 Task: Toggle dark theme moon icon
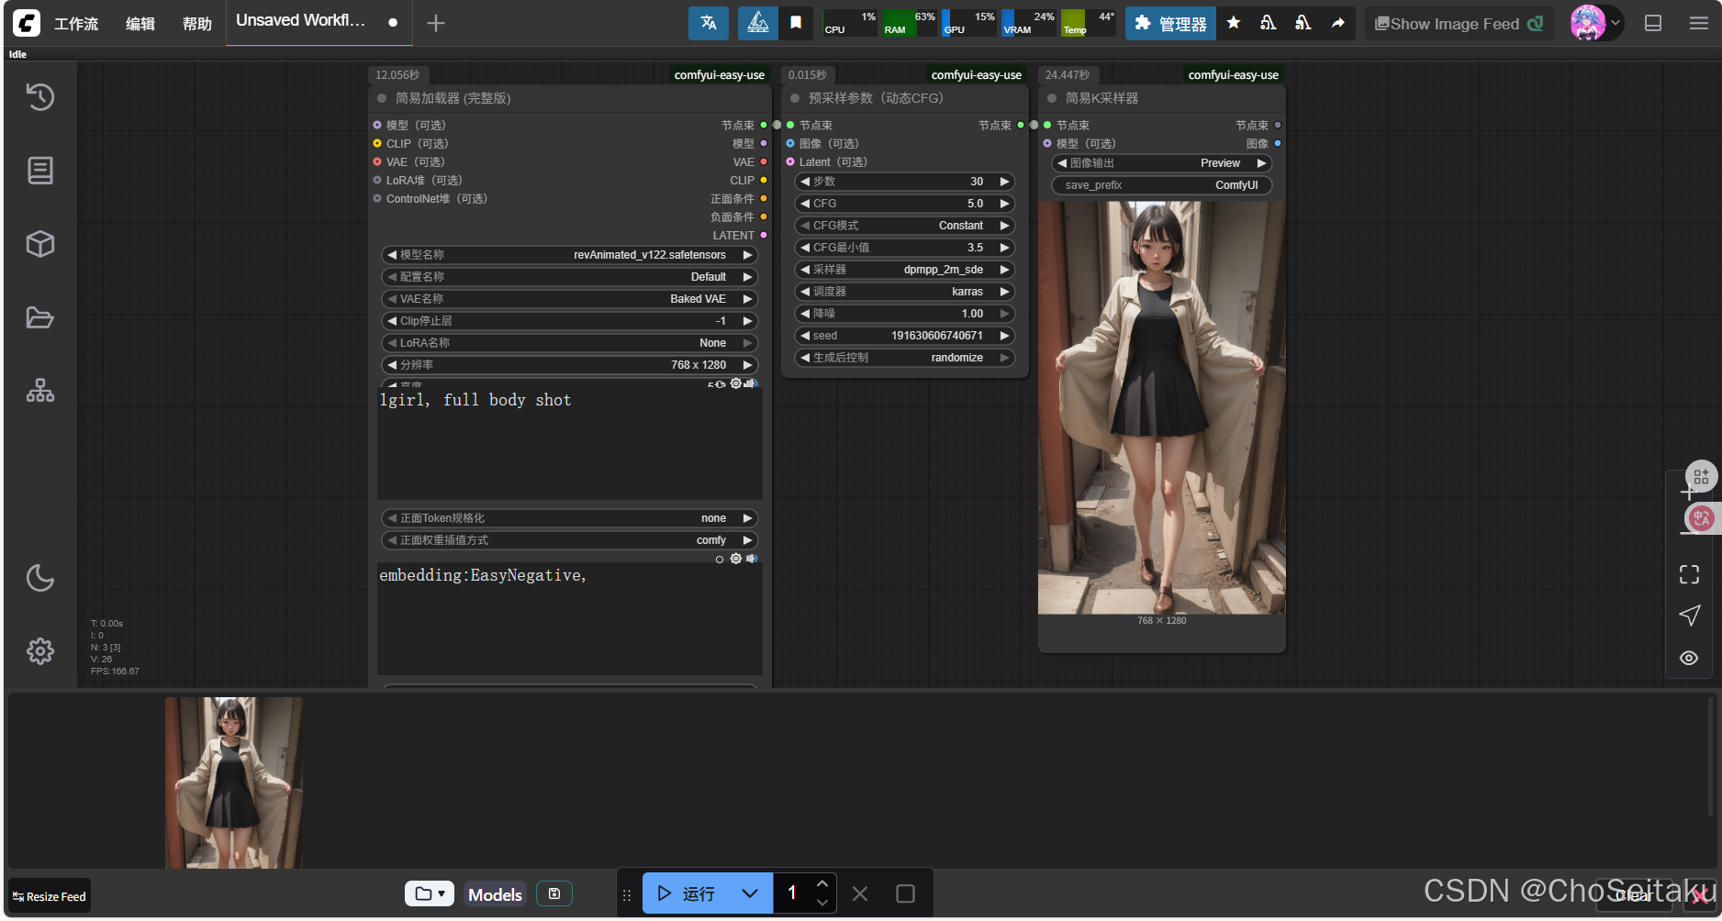pos(39,578)
